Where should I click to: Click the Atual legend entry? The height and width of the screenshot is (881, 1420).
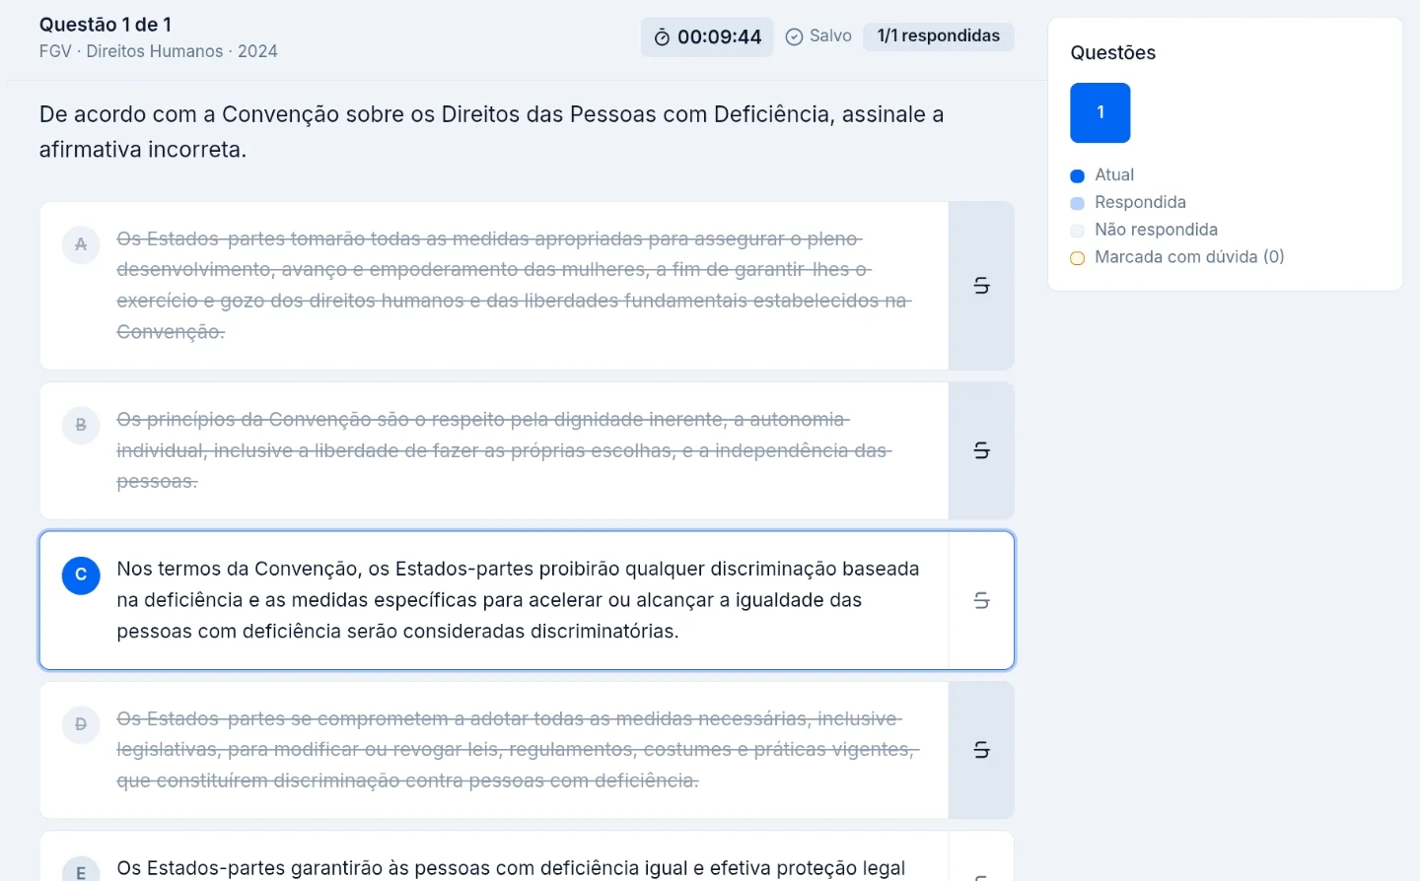(1102, 175)
